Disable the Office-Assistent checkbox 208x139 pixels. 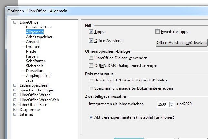tap(91, 41)
